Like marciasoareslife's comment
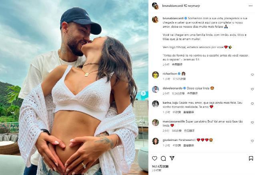Screen dimensions: 255x175 (252, 122)
